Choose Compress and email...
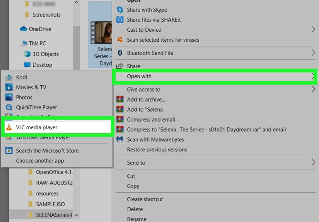 click(216, 119)
